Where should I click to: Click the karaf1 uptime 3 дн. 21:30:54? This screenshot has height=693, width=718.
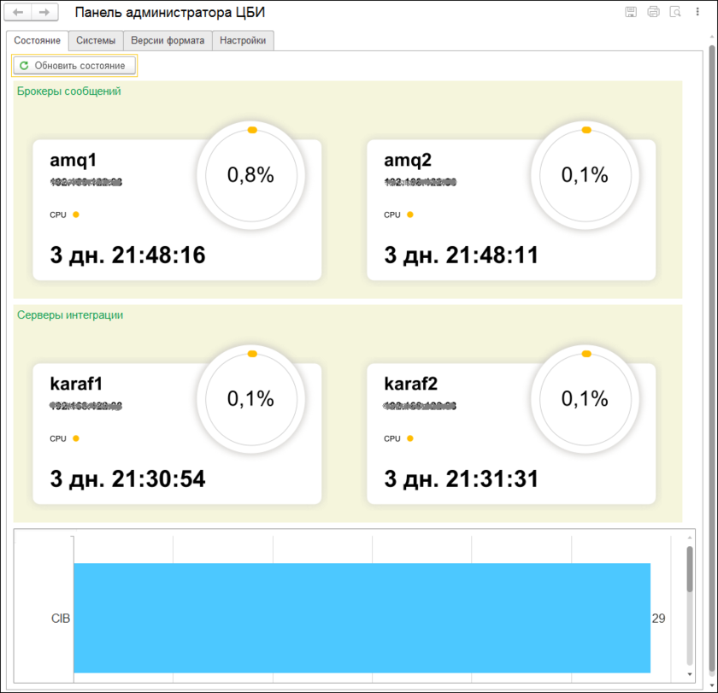click(x=127, y=479)
